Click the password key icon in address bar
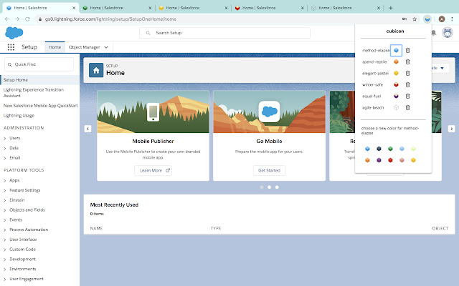This screenshot has height=286, width=459. [404, 19]
